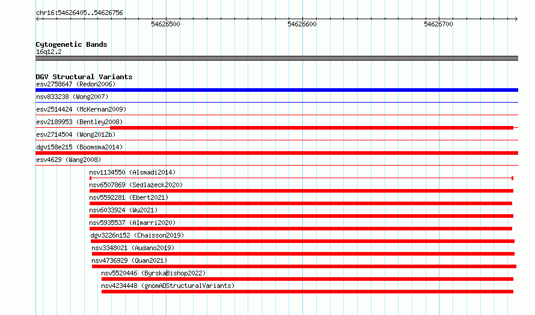
Task: Open the nsv5935537 (Almarri2020) label
Action: tap(132, 223)
